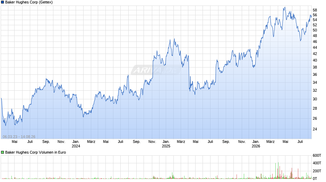Click the 400T volume axis label

(x=317, y=163)
